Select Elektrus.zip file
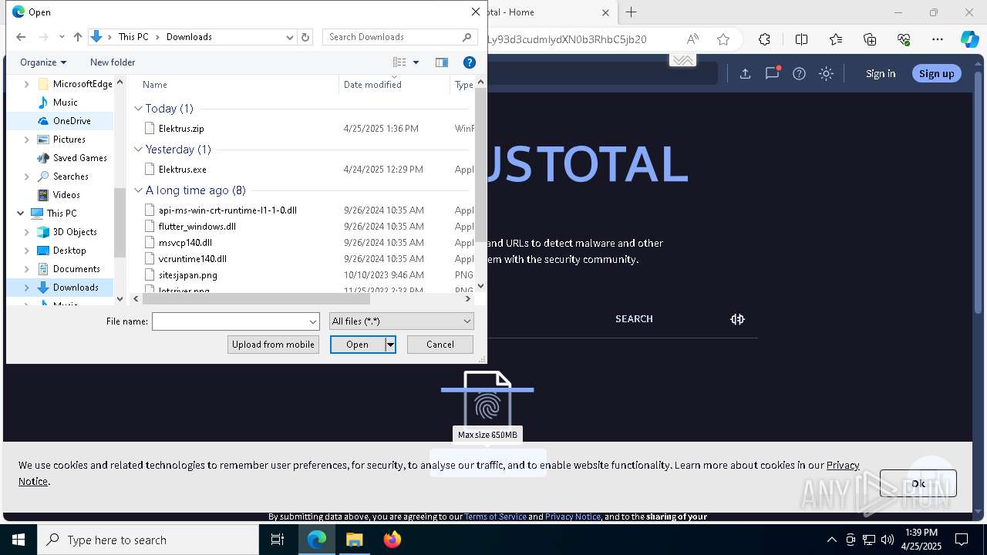 coord(181,129)
